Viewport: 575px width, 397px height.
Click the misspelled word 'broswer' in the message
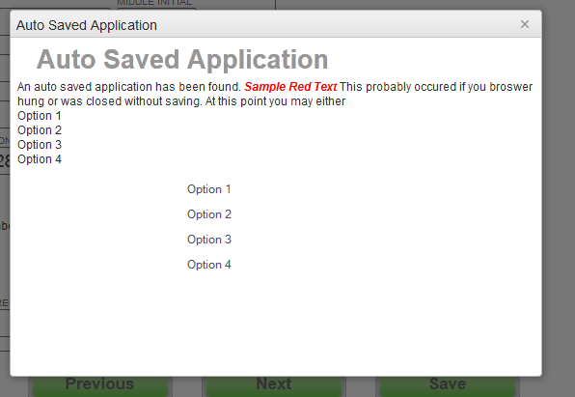pyautogui.click(x=510, y=87)
